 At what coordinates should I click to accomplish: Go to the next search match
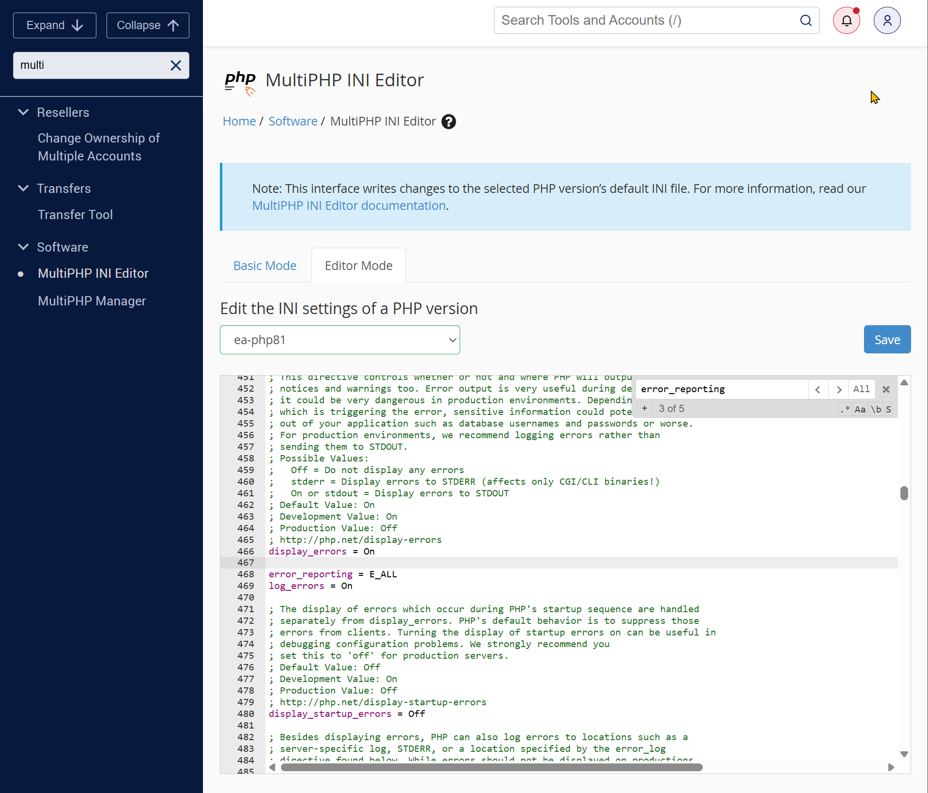[x=839, y=389]
